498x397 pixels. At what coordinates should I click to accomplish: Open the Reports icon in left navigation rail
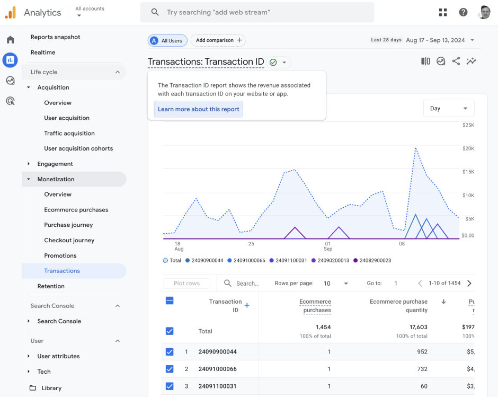(x=10, y=60)
